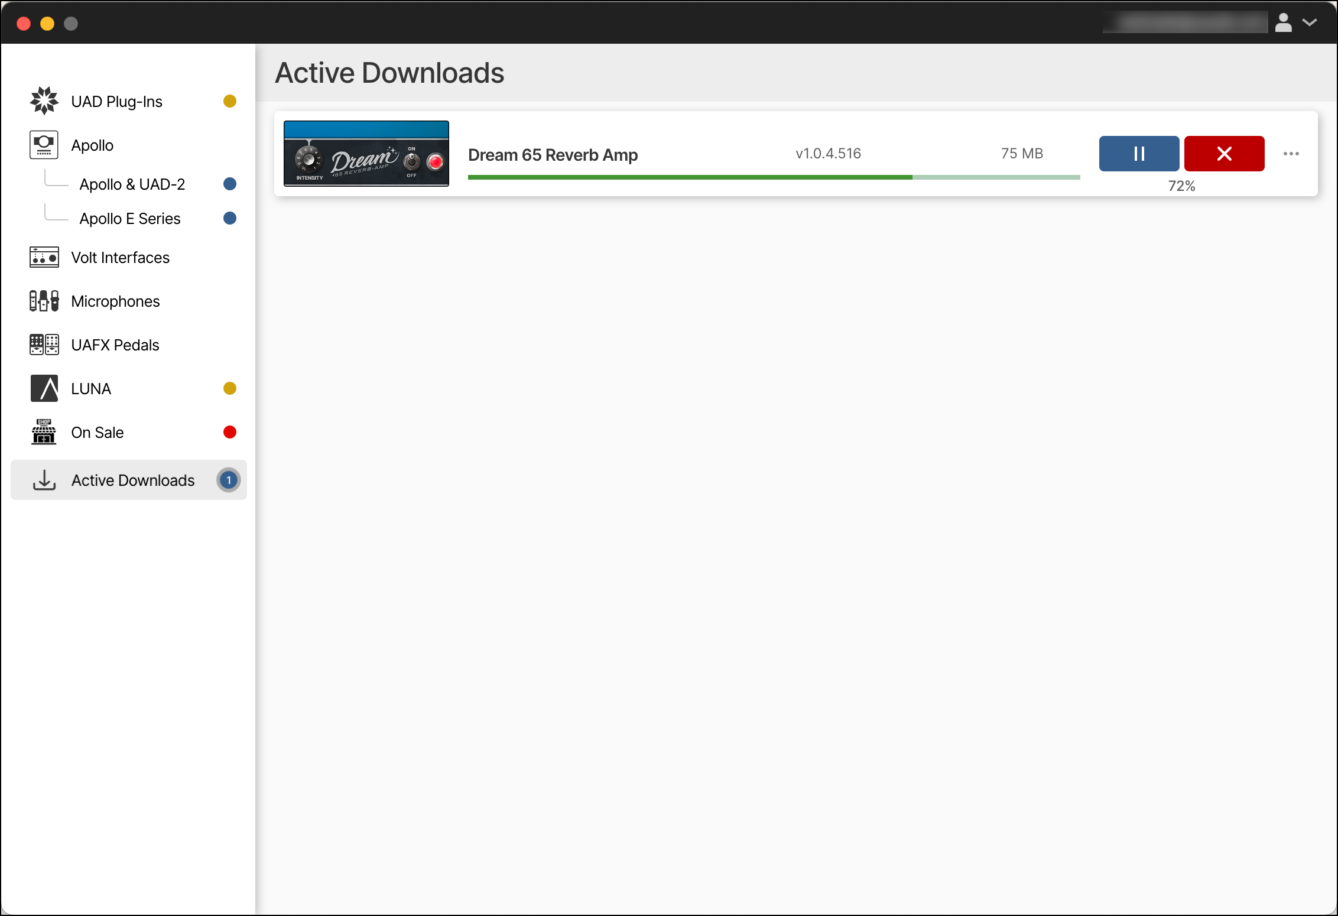The height and width of the screenshot is (916, 1338).
Task: Switch to the Active Downloads view
Action: 132,480
